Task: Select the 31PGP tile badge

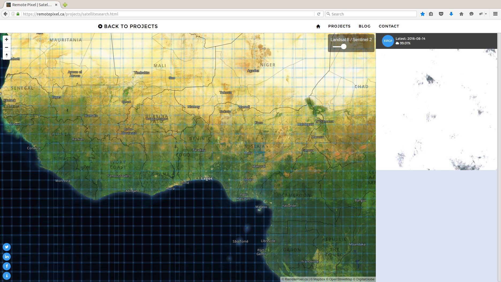Action: (x=388, y=41)
